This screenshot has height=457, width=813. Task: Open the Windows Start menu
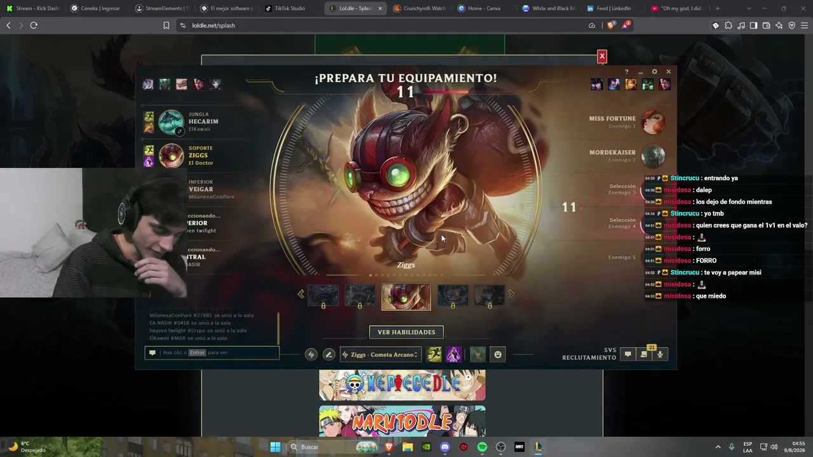click(x=275, y=447)
